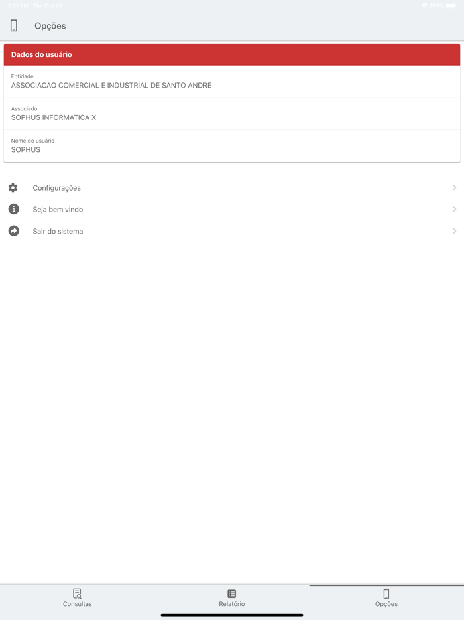This screenshot has width=464, height=620.
Task: Expand Configurações using its chevron
Action: point(455,187)
